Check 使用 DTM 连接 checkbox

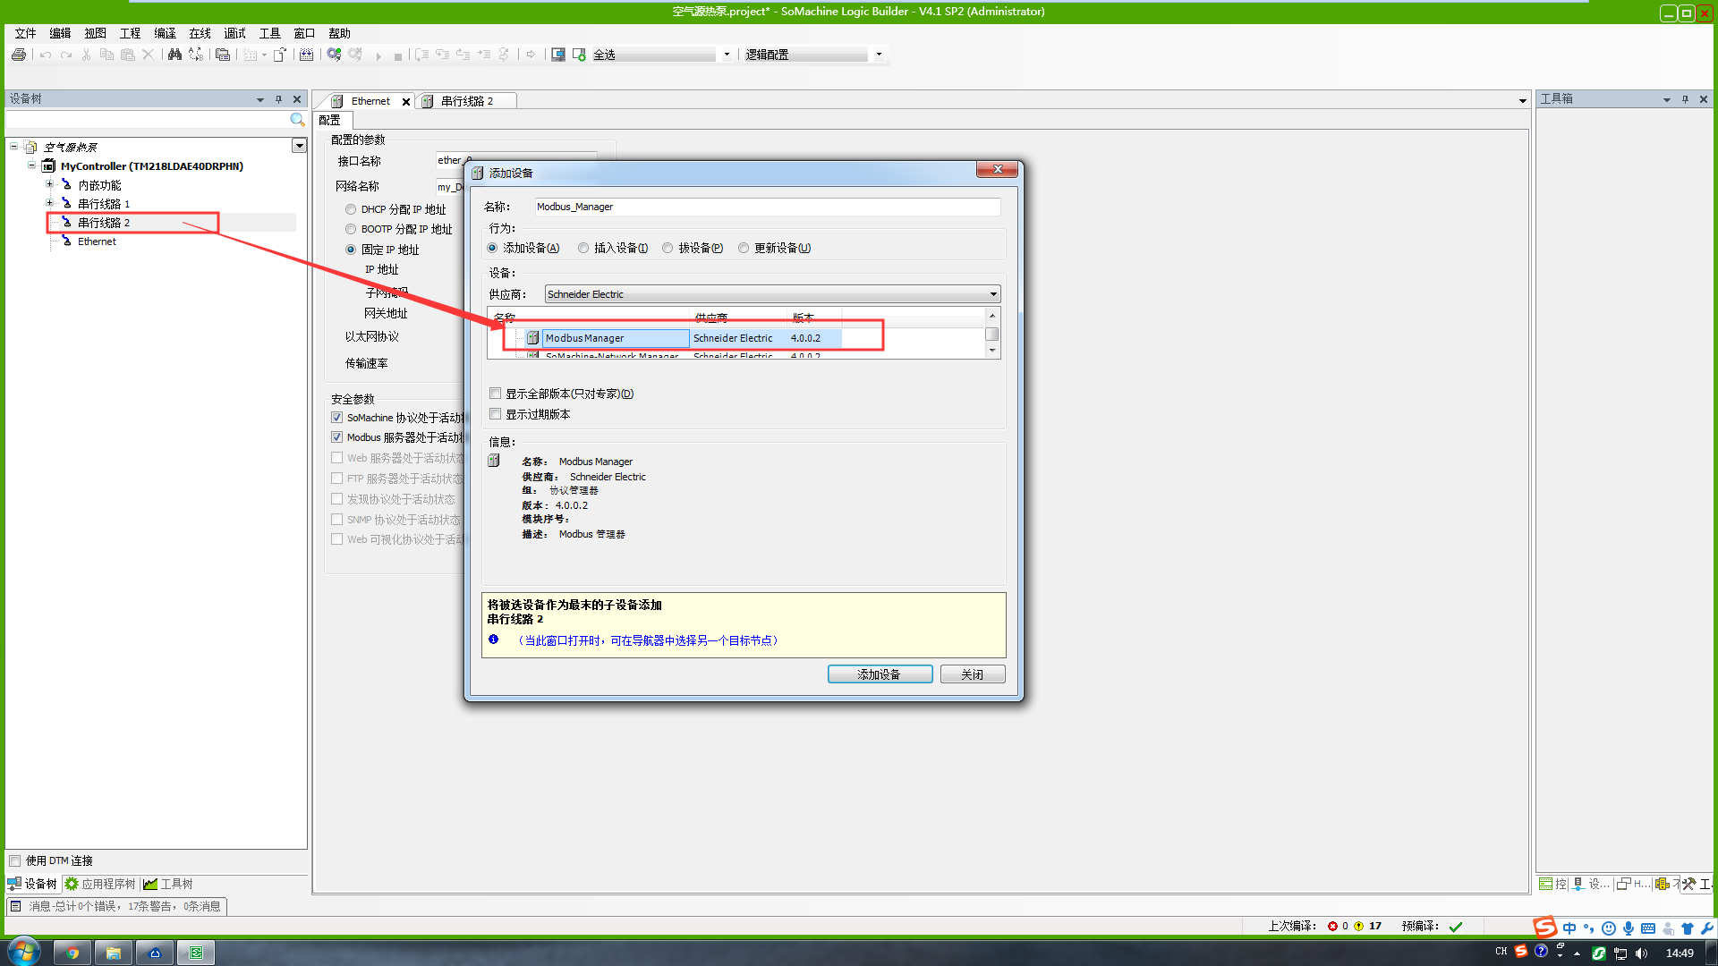(14, 860)
